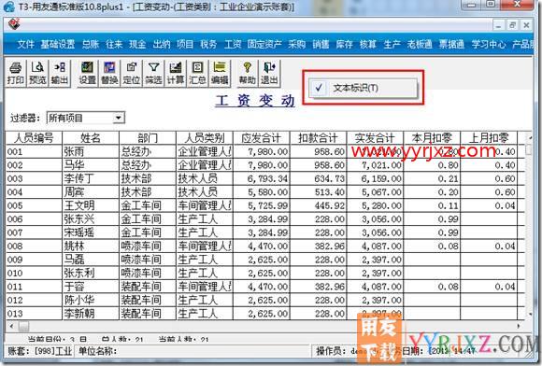This screenshot has height=366, width=542.
Task: Open the 税务 menu
Action: [208, 44]
